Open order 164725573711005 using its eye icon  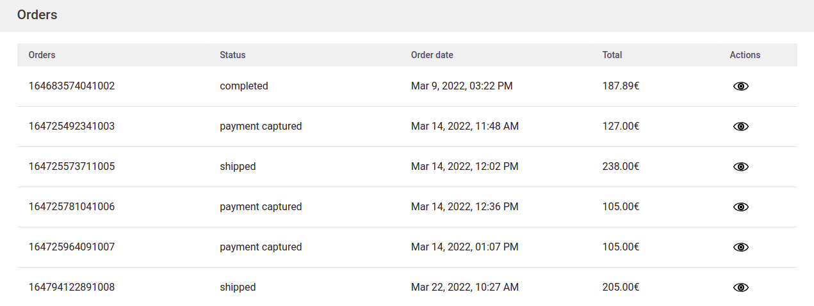pos(740,167)
